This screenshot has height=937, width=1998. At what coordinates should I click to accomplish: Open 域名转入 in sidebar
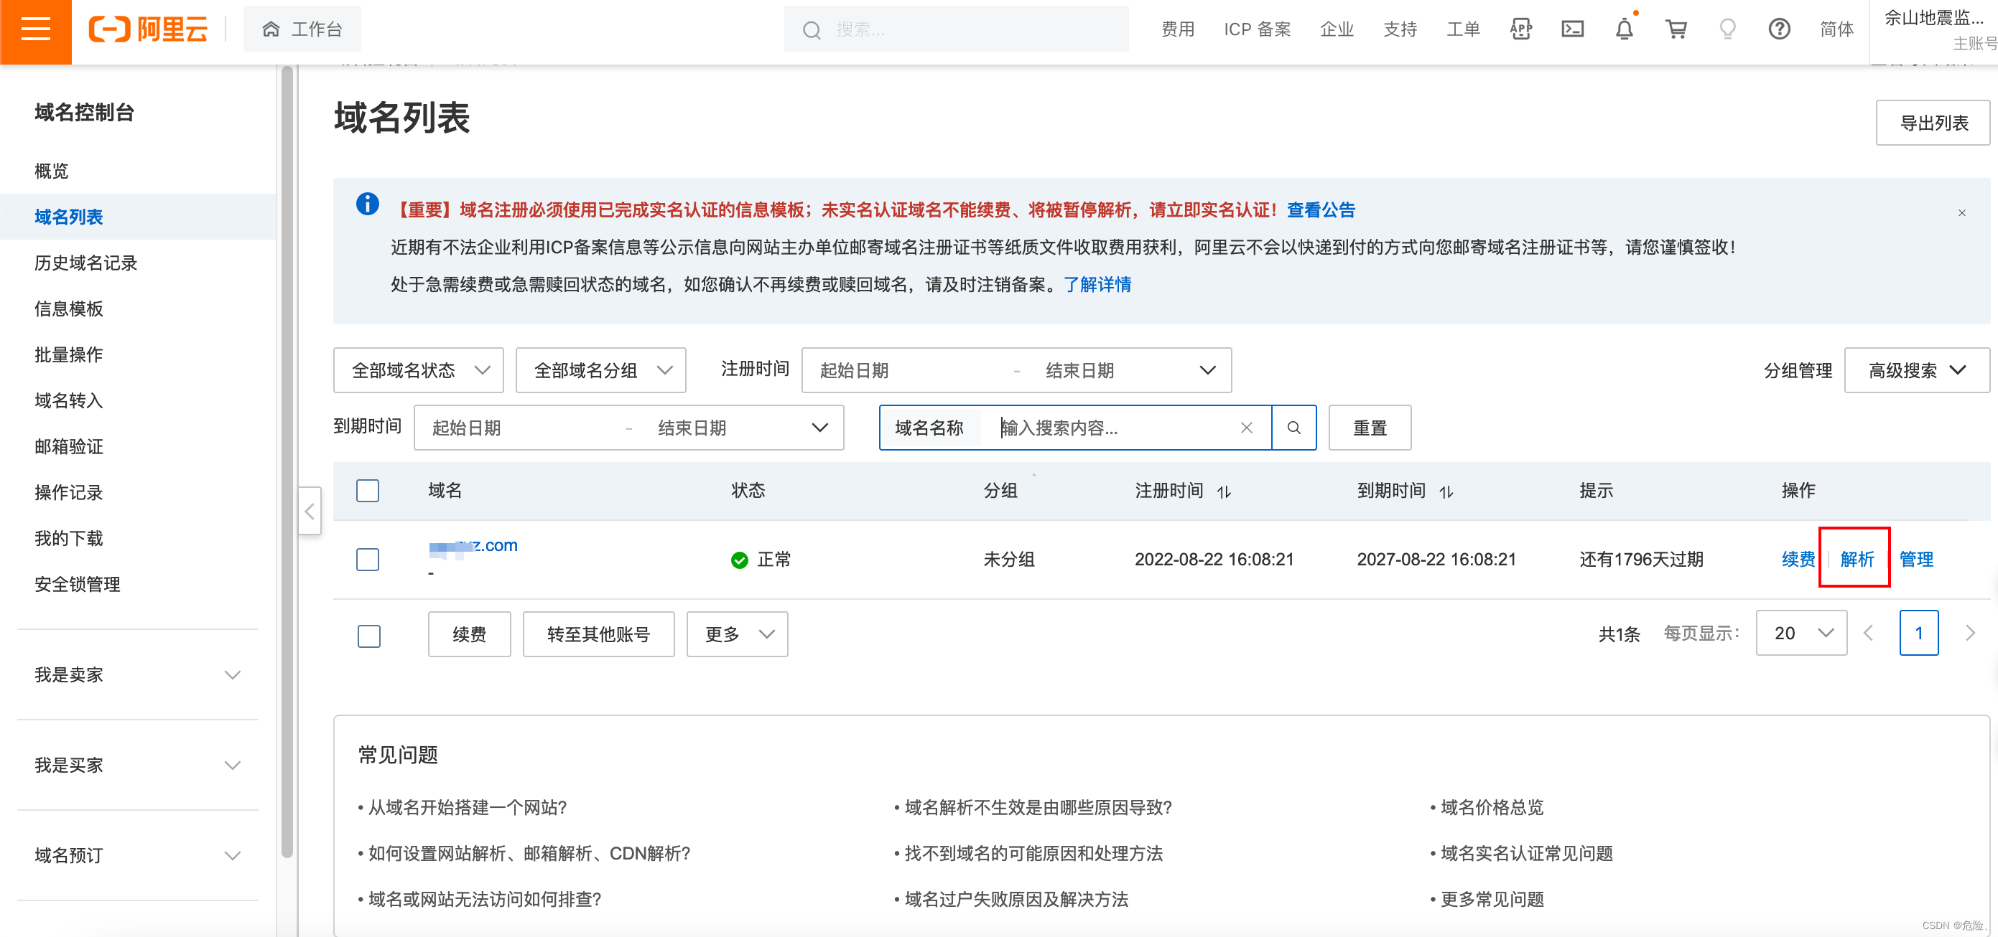pyautogui.click(x=69, y=400)
